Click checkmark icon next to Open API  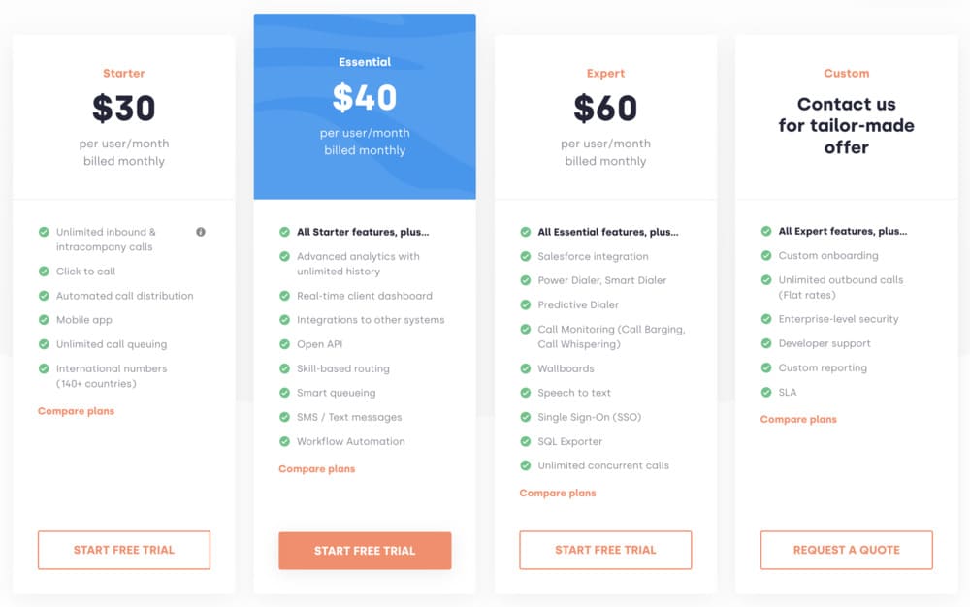(284, 344)
